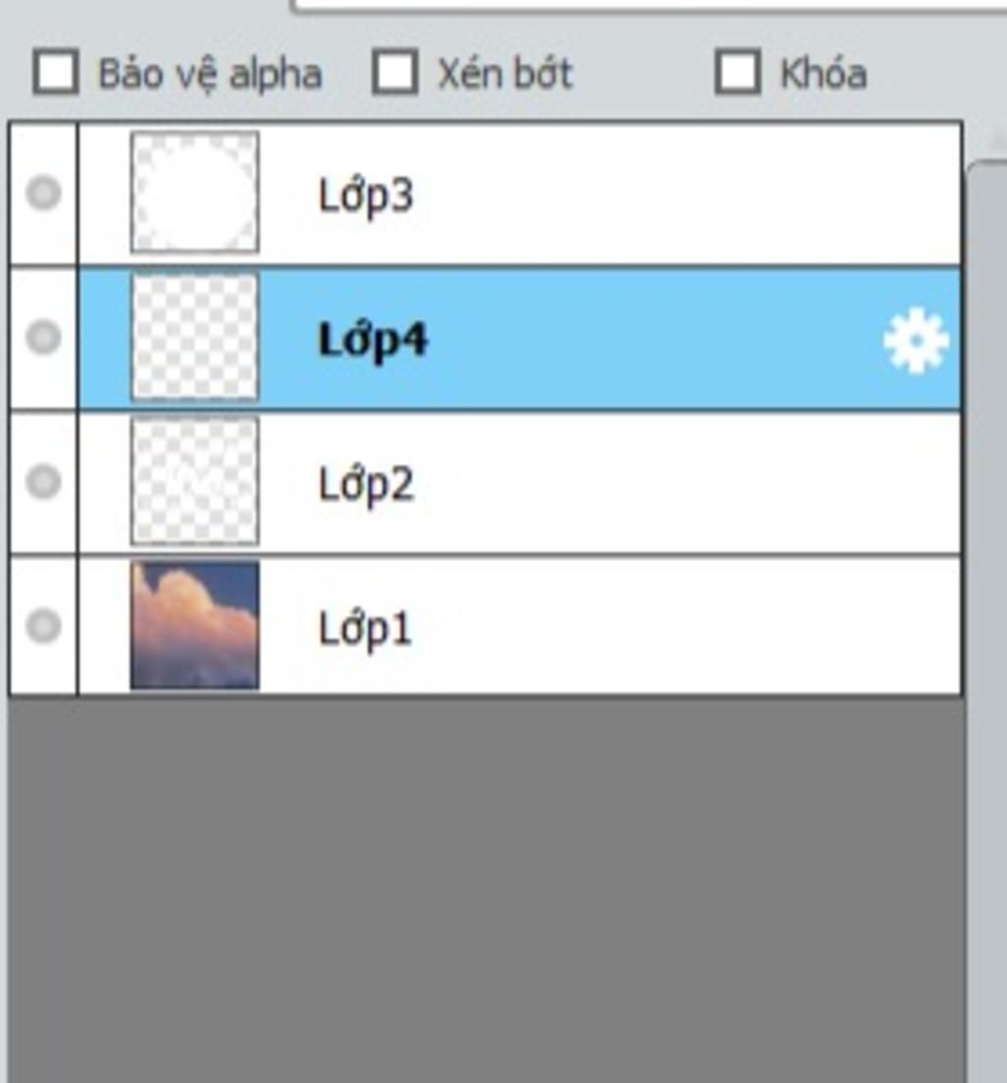This screenshot has height=1083, width=1007.
Task: Enable the Khóa checkbox
Action: (738, 71)
